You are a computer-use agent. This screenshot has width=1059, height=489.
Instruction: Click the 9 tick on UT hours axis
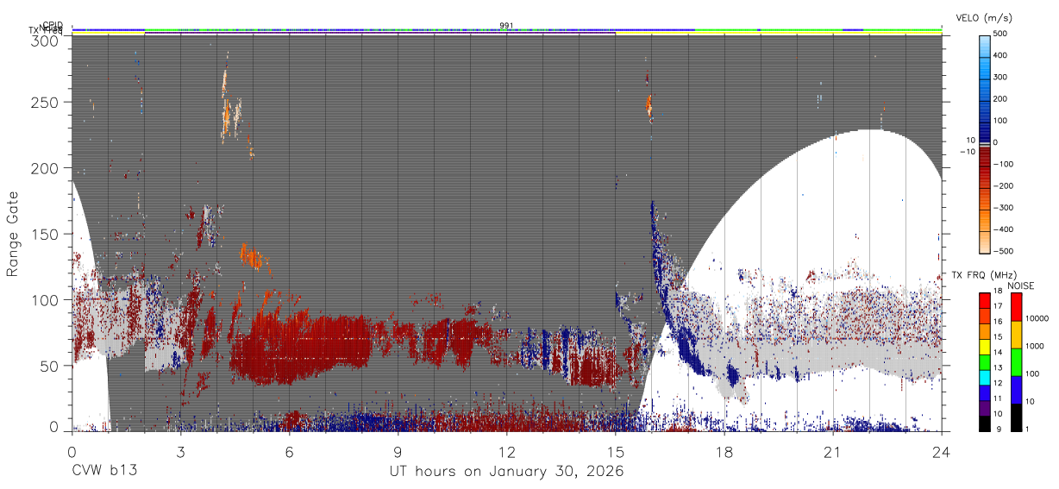click(398, 451)
